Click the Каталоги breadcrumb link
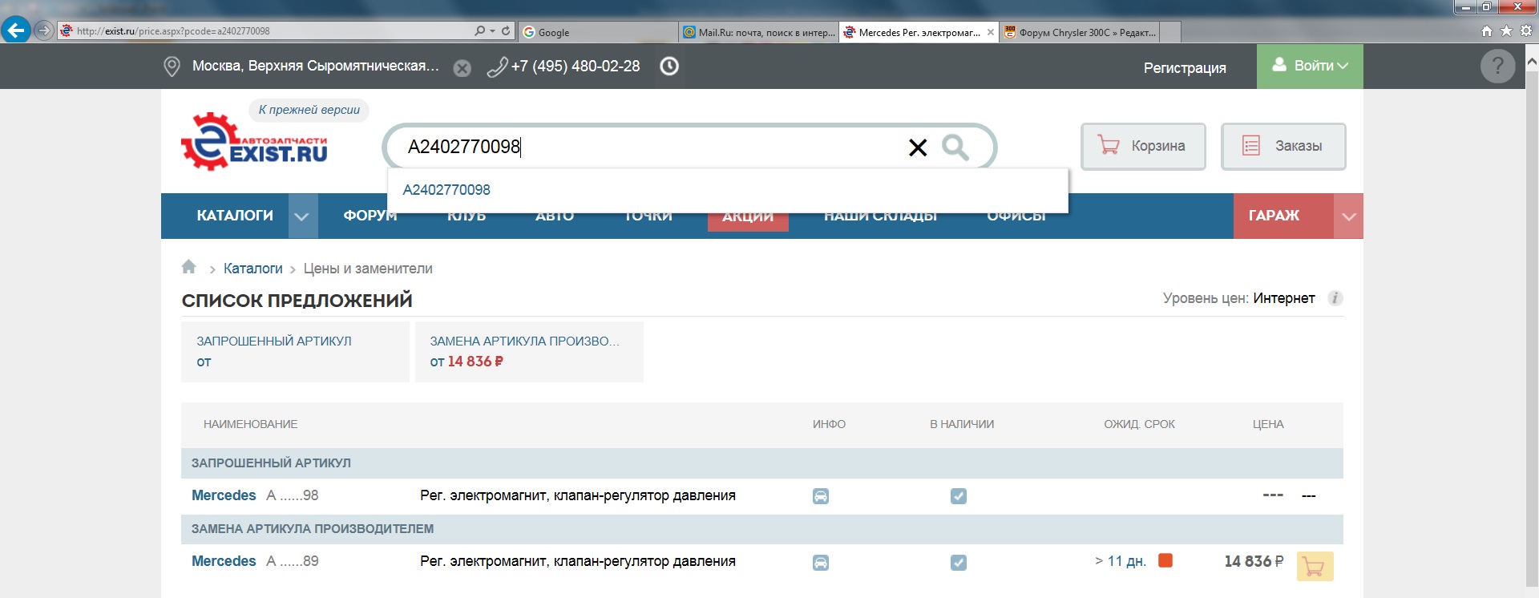 (x=252, y=269)
